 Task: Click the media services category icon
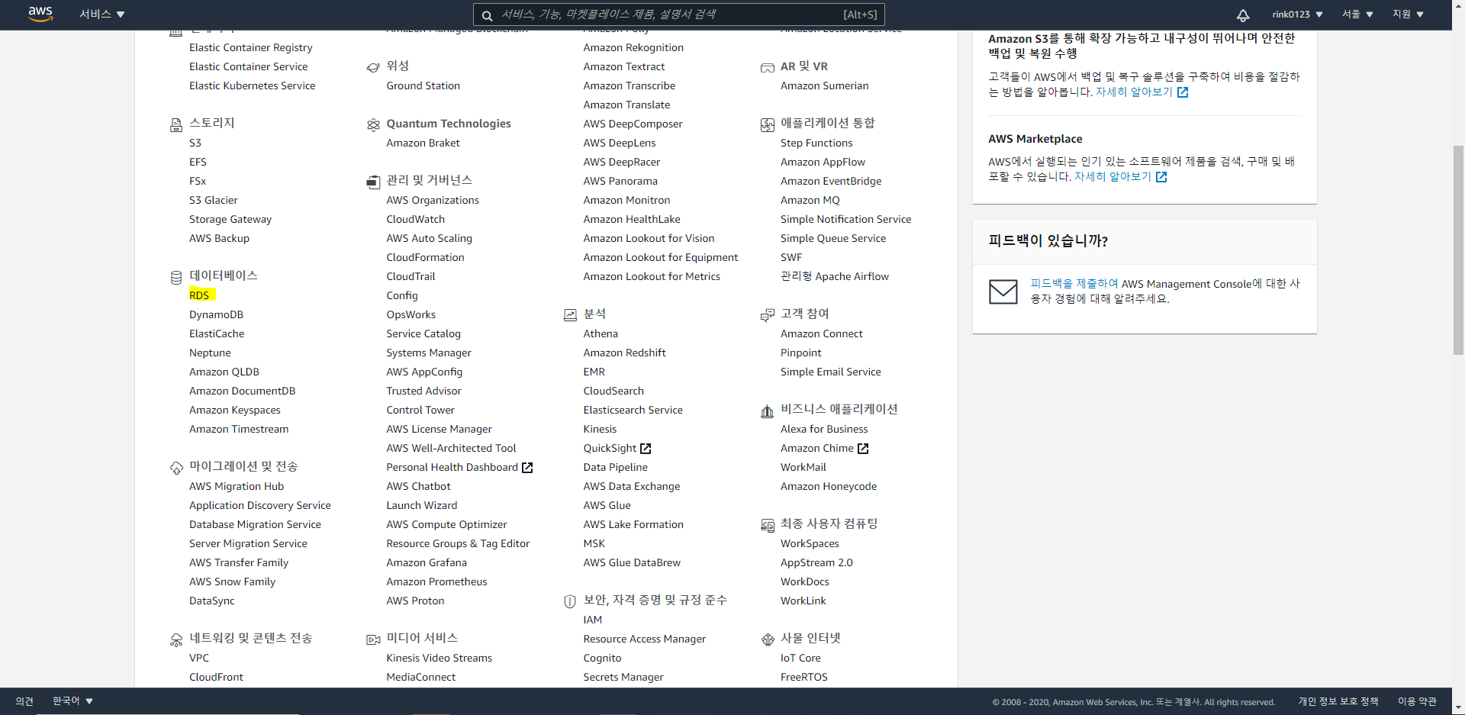click(x=373, y=639)
